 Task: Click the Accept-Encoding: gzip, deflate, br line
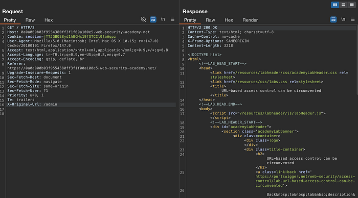(46, 59)
